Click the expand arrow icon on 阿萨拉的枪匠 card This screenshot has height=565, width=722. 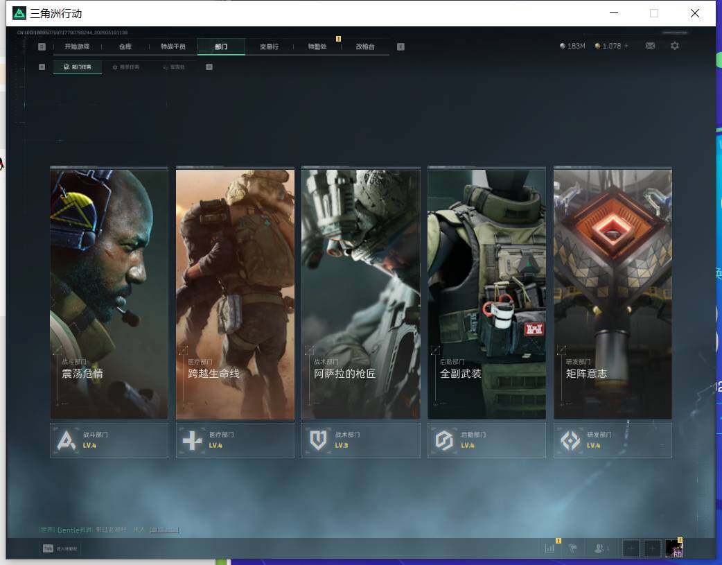pyautogui.click(x=310, y=350)
